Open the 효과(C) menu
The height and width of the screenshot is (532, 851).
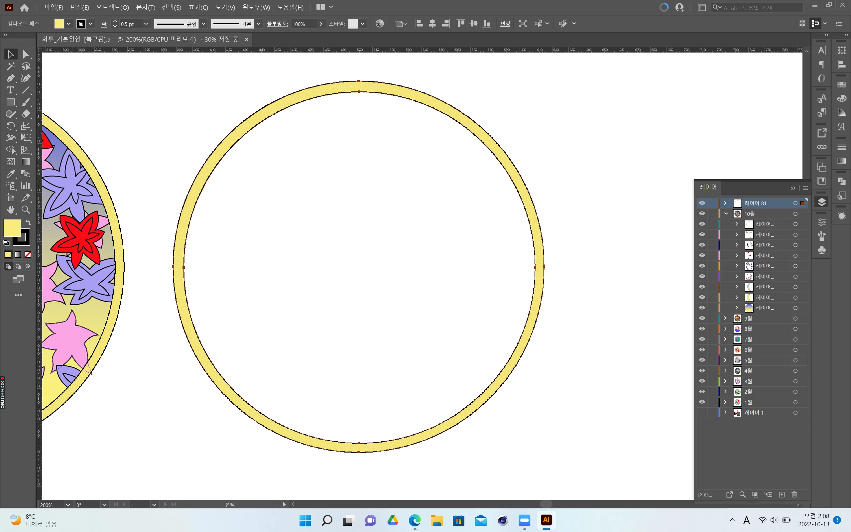point(198,7)
